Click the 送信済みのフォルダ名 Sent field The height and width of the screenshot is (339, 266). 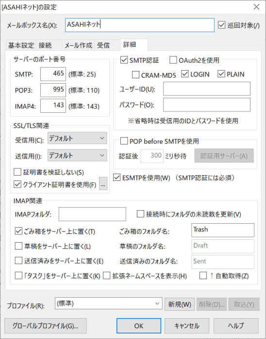[x=223, y=262]
